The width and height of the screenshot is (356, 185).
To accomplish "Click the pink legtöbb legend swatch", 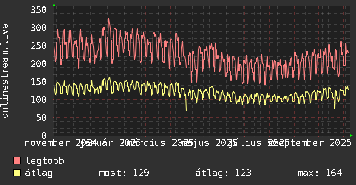I will [17, 161].
